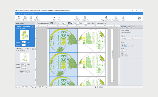158x97 pixels.
Task: Click the Save toolbar icon
Action: [x=31, y=17]
